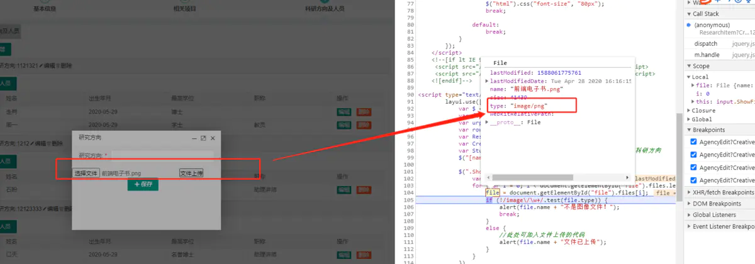Click right arrow of File popup scrollbar
Image resolution: width=755 pixels, height=264 pixels.
(x=627, y=178)
